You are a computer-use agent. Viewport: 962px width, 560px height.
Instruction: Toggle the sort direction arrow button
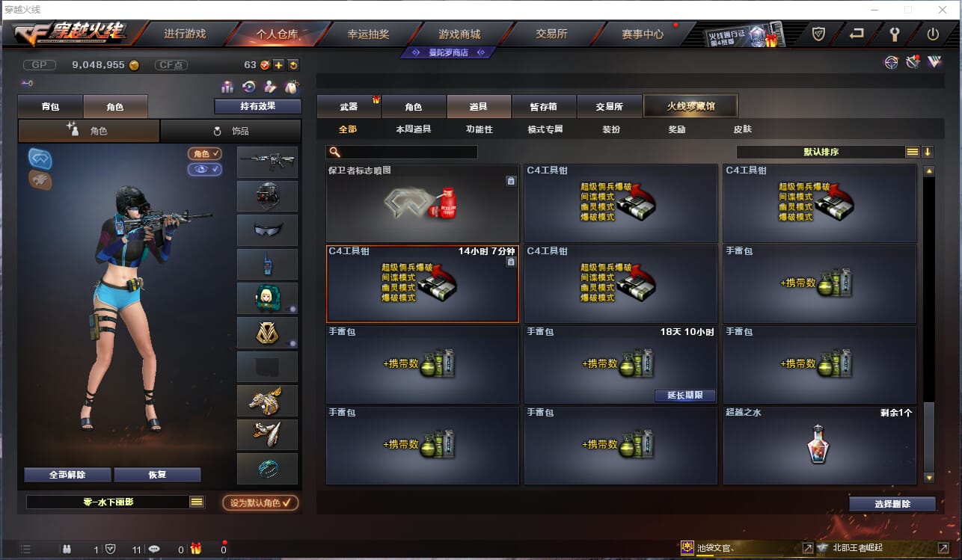click(x=928, y=152)
